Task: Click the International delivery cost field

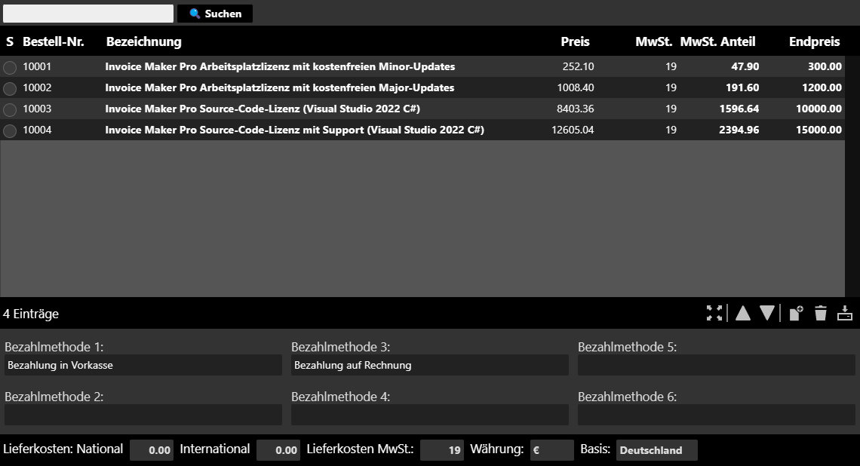Action: tap(278, 450)
